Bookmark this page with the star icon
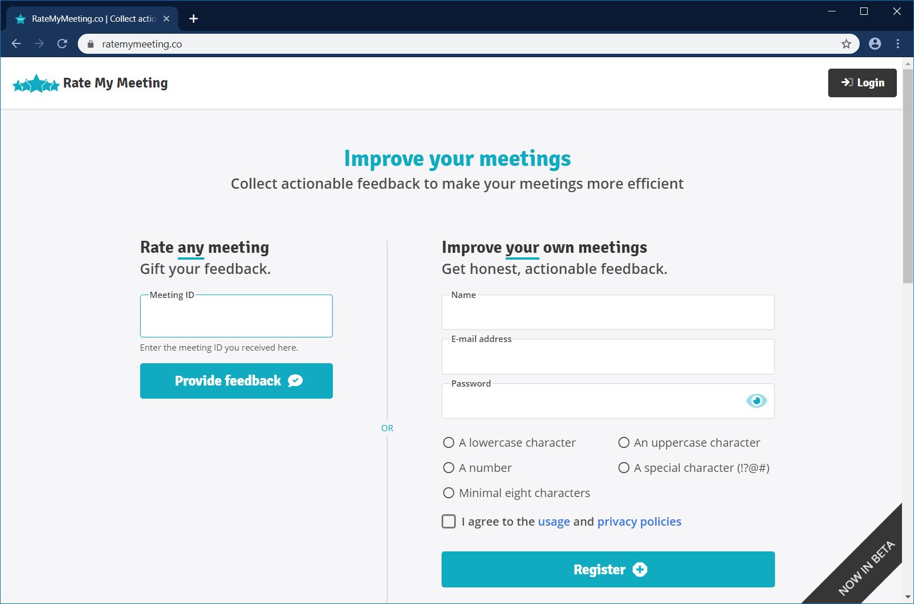This screenshot has width=914, height=604. (x=847, y=44)
